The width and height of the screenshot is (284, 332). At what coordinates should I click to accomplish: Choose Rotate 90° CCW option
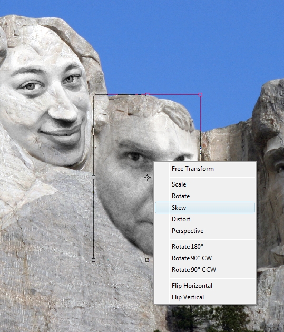click(x=205, y=270)
